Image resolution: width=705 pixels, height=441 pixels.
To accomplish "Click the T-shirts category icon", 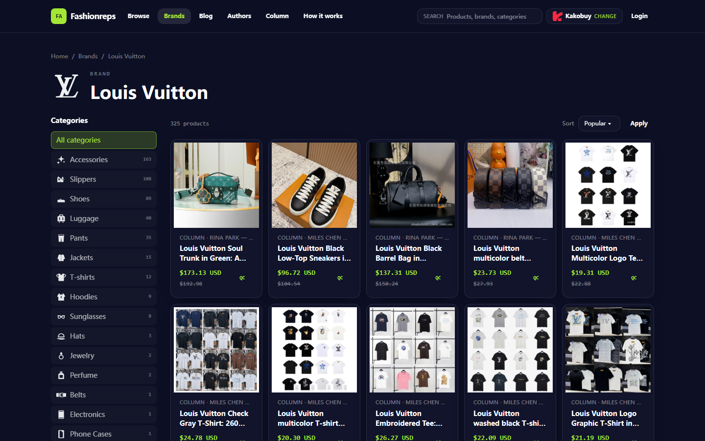I will [x=61, y=277].
